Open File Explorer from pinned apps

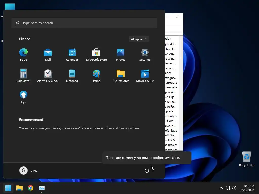click(121, 76)
